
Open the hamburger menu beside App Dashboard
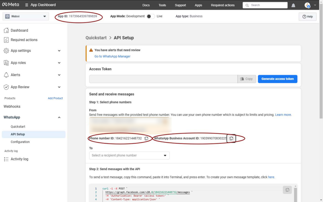click(x=26, y=5)
